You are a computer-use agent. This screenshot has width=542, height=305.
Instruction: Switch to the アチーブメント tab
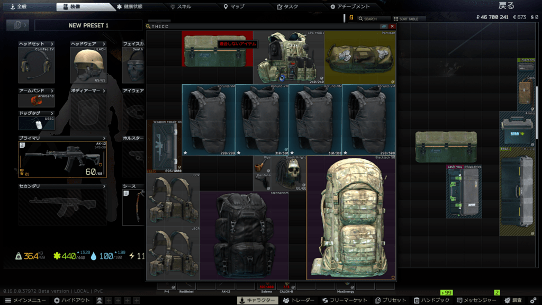(x=350, y=6)
